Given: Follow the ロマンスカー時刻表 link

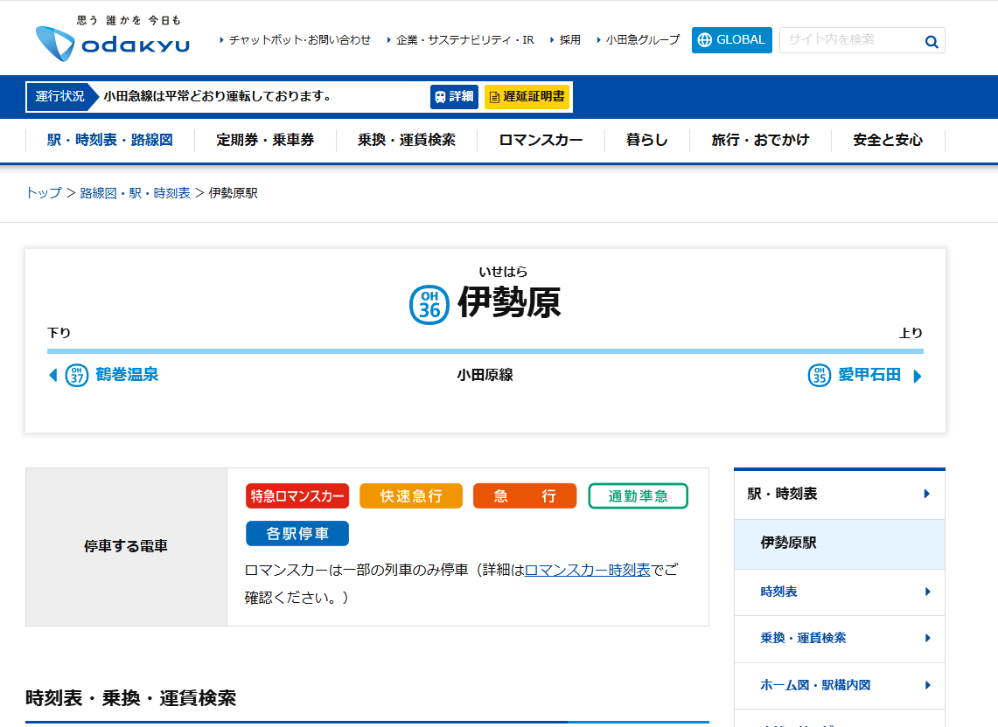Looking at the screenshot, I should click(587, 570).
